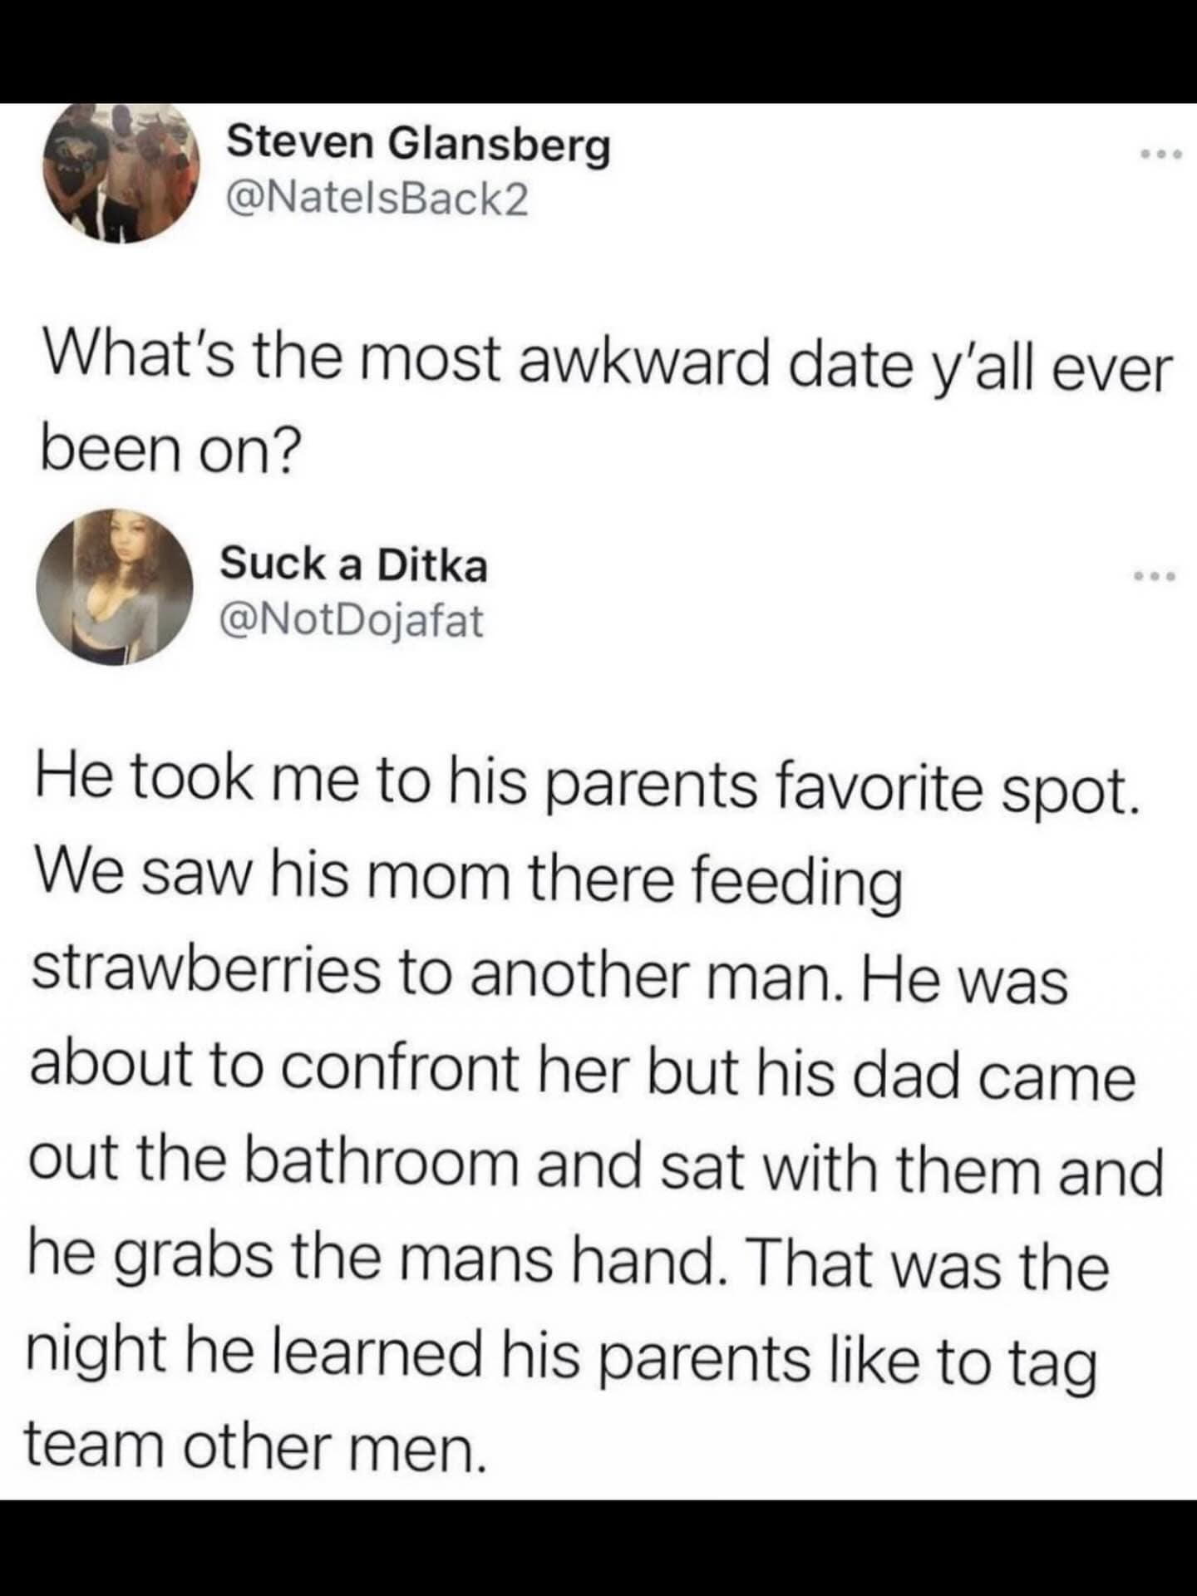Open Steven Glansberg's profile via his name

419,145
